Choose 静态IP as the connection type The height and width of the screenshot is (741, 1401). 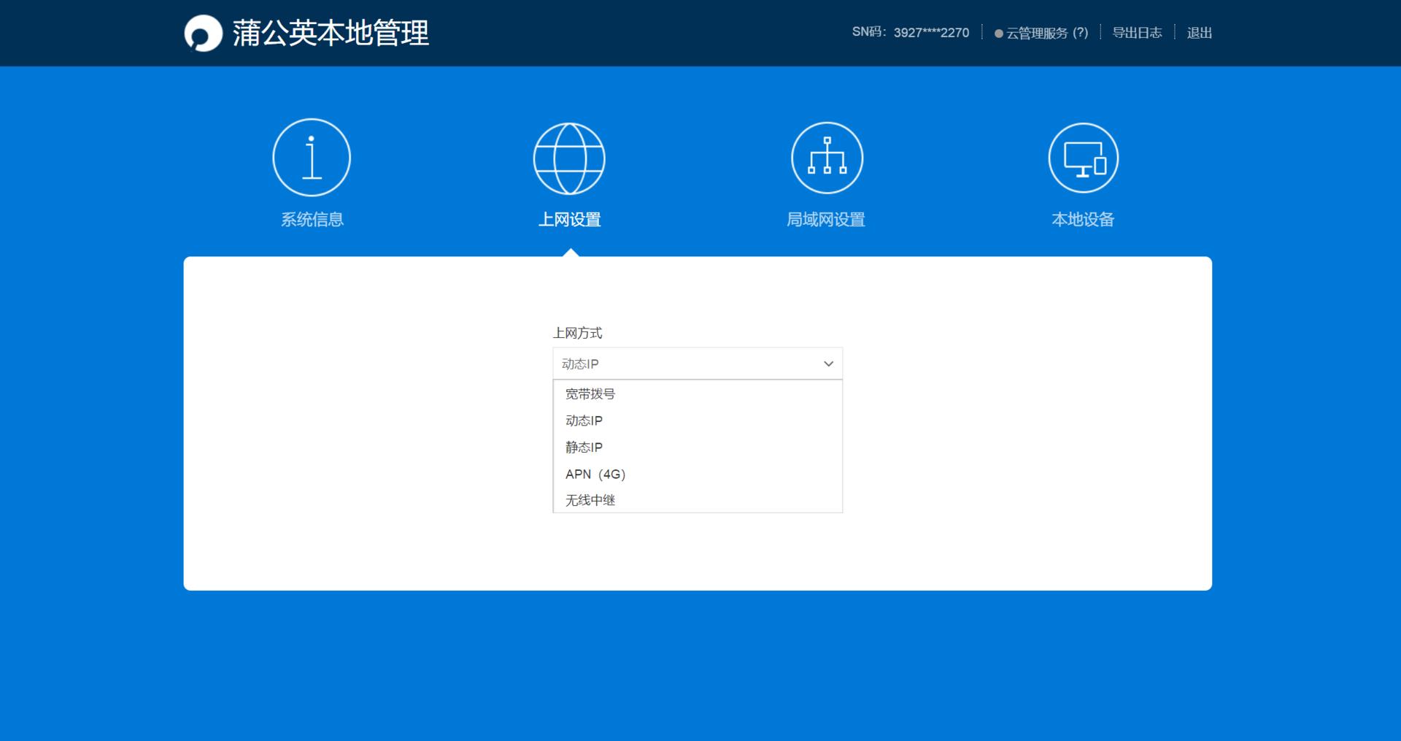(x=582, y=447)
